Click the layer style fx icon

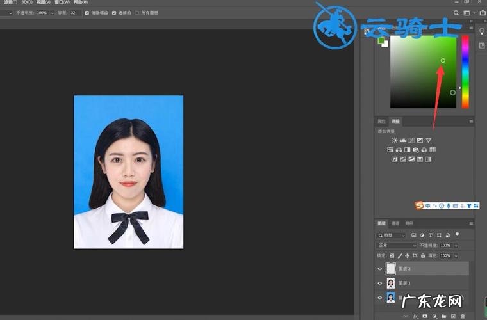pyautogui.click(x=416, y=316)
